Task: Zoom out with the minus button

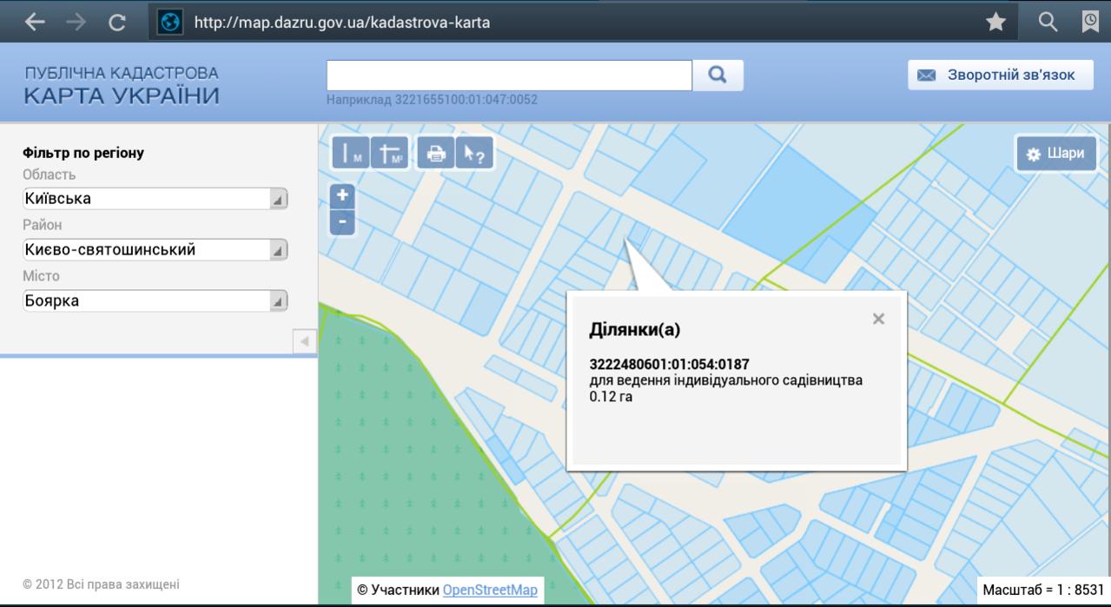Action: tap(343, 222)
